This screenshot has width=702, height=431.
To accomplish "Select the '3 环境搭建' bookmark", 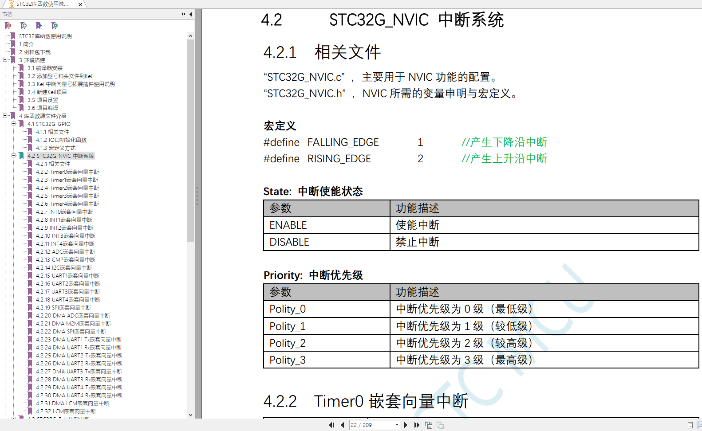I will 32,60.
